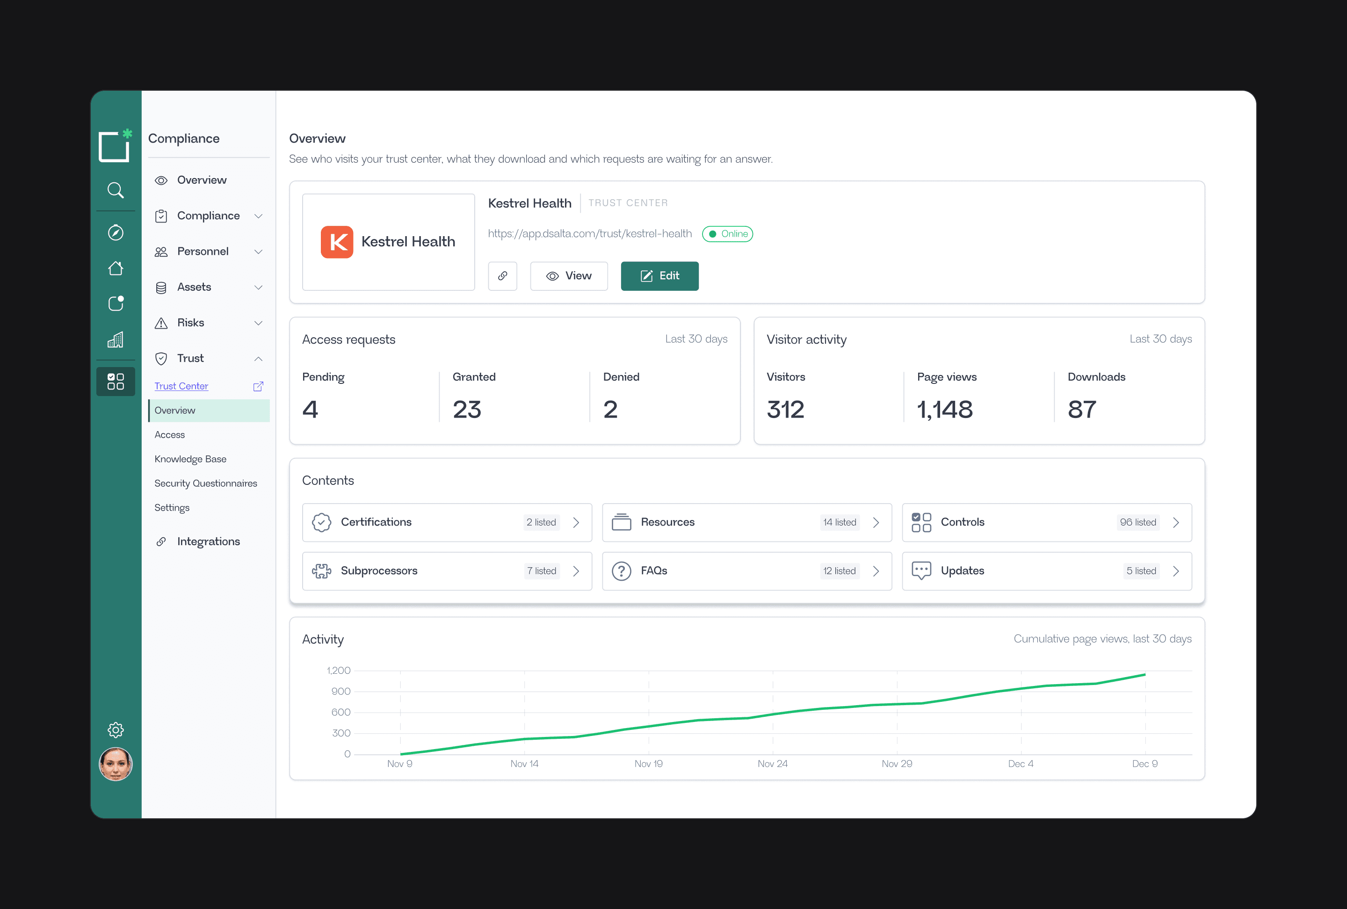Collapse the Trust menu chevron
This screenshot has width=1347, height=909.
[259, 359]
